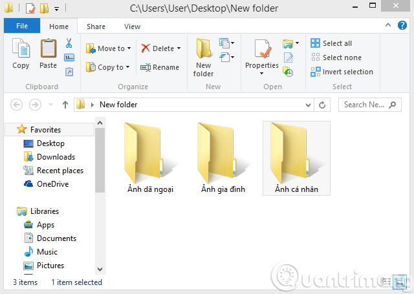This screenshot has width=414, height=294.
Task: Click the folder system icon in title bar
Action: click(8, 7)
